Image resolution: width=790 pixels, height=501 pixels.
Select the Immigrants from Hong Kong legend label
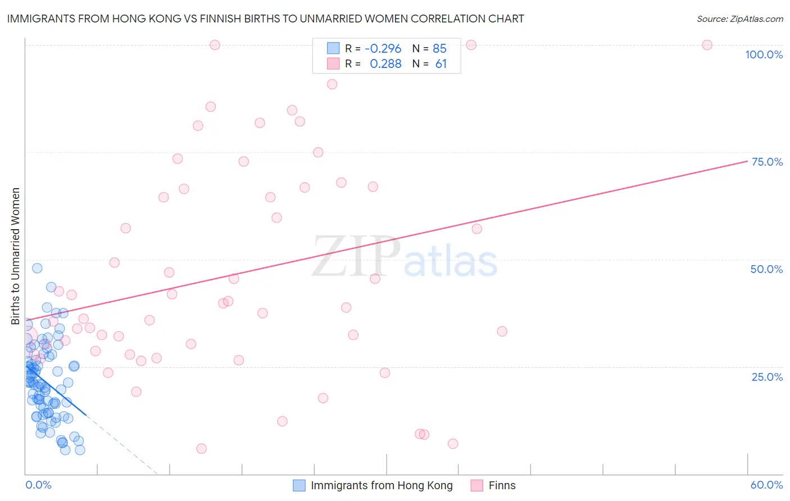pyautogui.click(x=382, y=485)
